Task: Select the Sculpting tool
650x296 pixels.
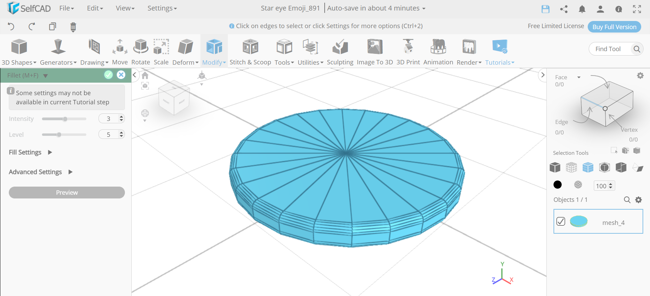Action: [340, 52]
